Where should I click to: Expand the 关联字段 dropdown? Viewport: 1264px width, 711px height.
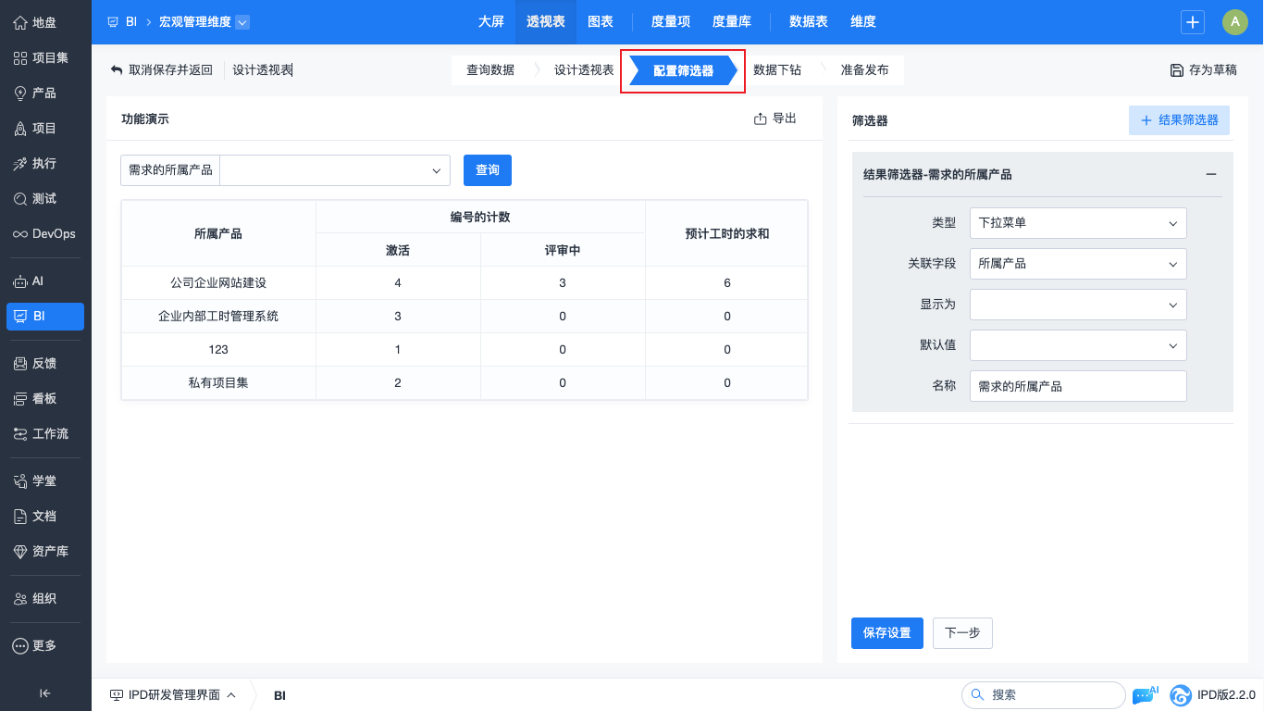1078,264
